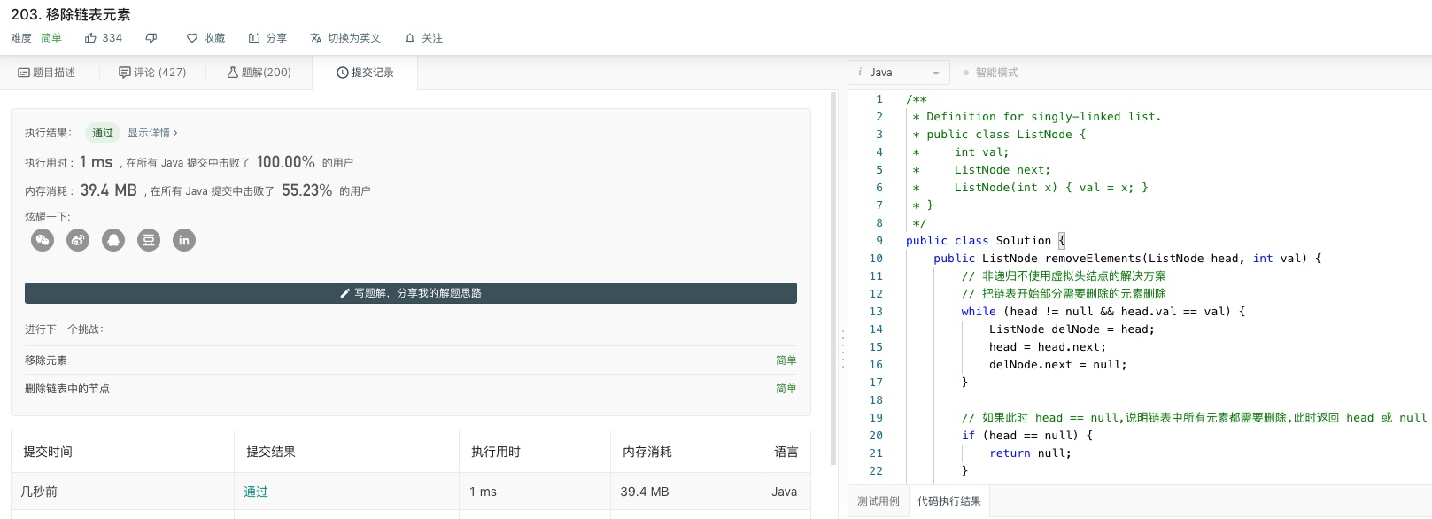
Task: Open the 删除链表中的节点 challenge link
Action: coord(67,389)
